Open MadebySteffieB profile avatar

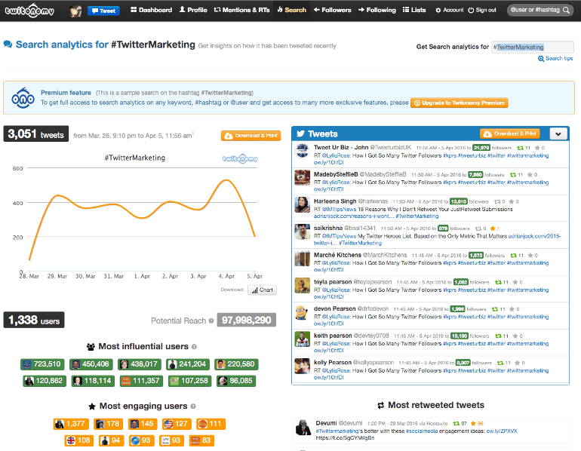click(302, 178)
